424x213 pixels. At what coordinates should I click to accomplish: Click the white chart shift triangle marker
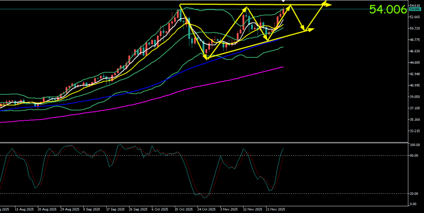[x=283, y=2]
